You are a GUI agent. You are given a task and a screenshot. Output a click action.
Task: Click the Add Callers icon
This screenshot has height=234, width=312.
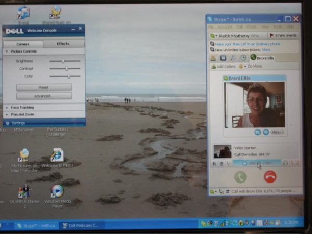point(213,67)
